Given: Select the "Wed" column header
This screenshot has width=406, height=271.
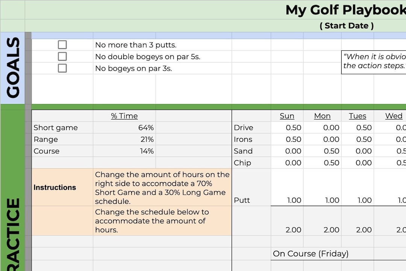Looking at the screenshot, I should pyautogui.click(x=393, y=116).
